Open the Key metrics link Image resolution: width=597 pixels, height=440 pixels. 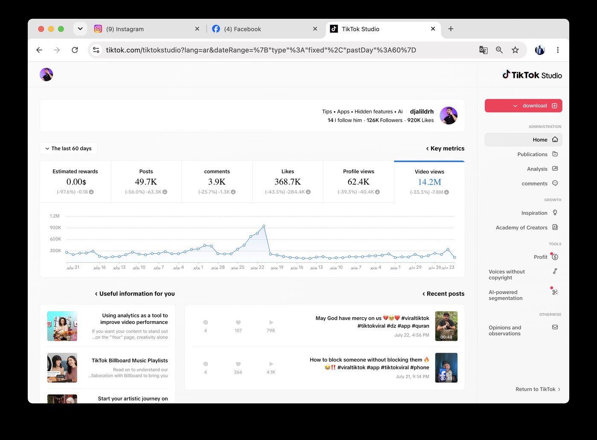coord(445,148)
